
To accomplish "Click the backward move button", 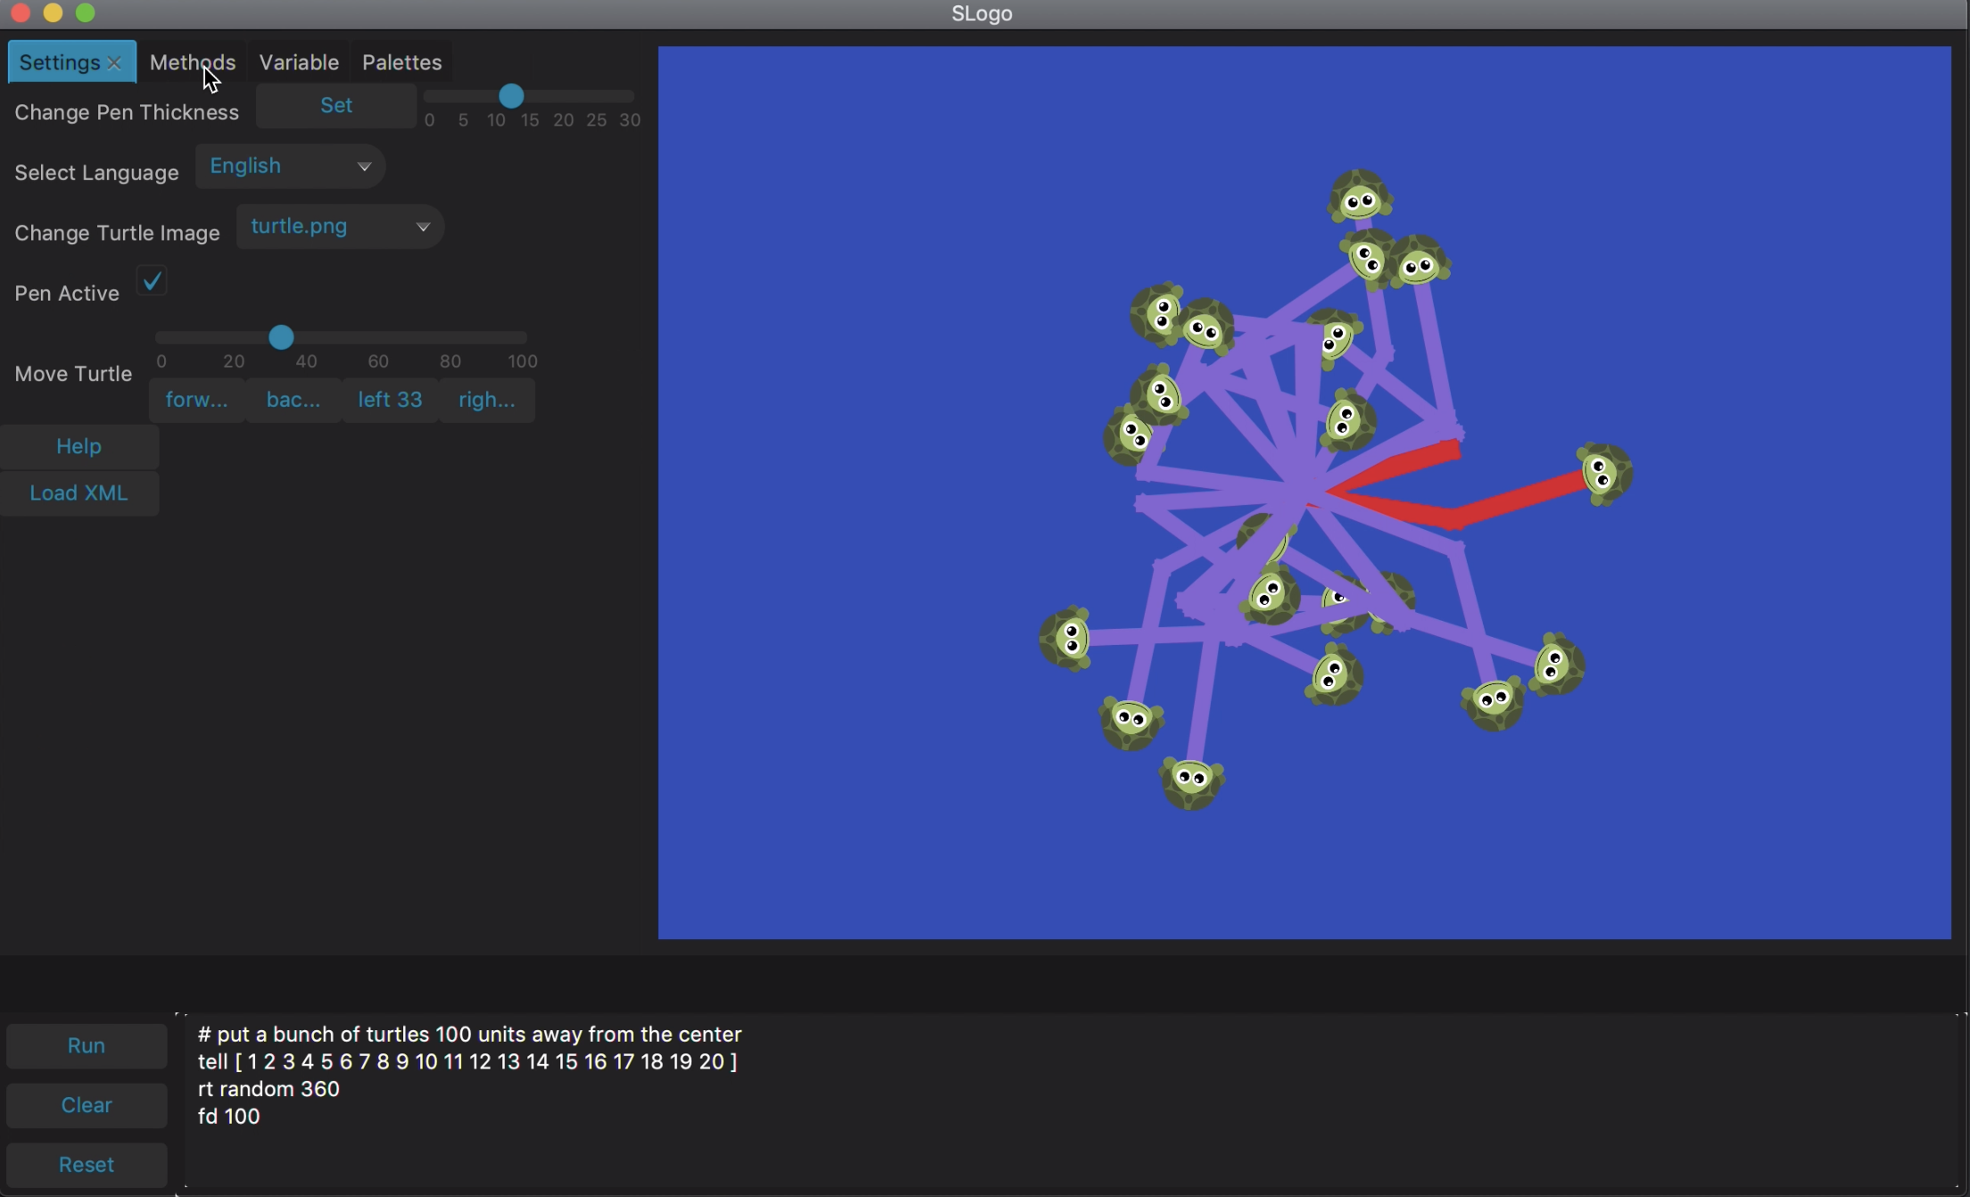I will (294, 400).
